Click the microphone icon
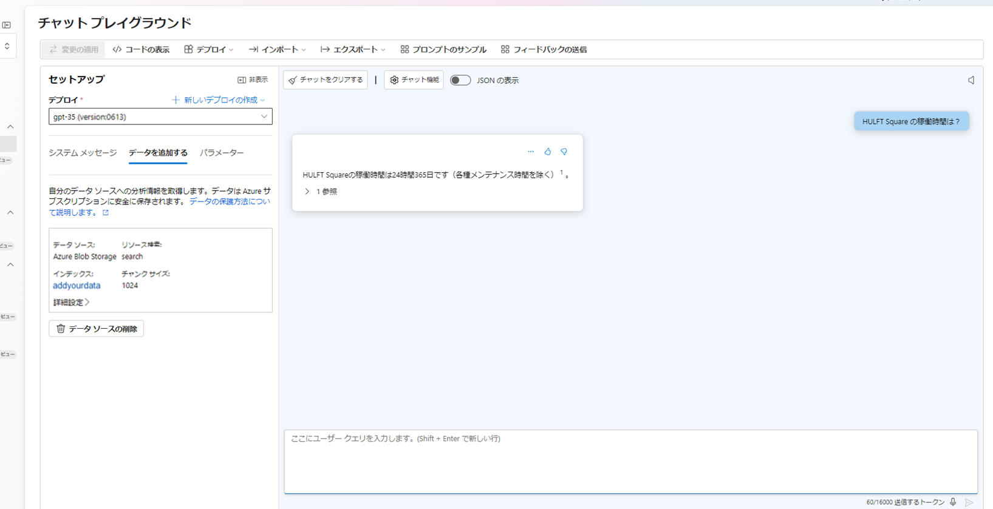The height and width of the screenshot is (509, 993). tap(953, 502)
